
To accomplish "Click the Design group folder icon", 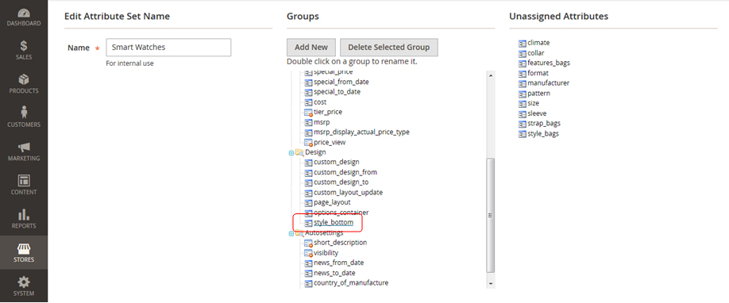I will coord(299,152).
